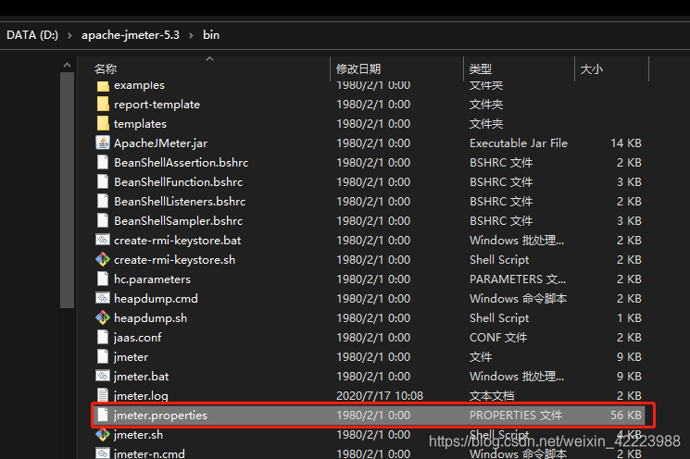Click the ApacheJMeter.jar Java icon
The image size is (690, 459).
click(103, 143)
